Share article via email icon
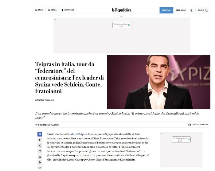Screen dimensions: 215x171 click(x=40, y=151)
